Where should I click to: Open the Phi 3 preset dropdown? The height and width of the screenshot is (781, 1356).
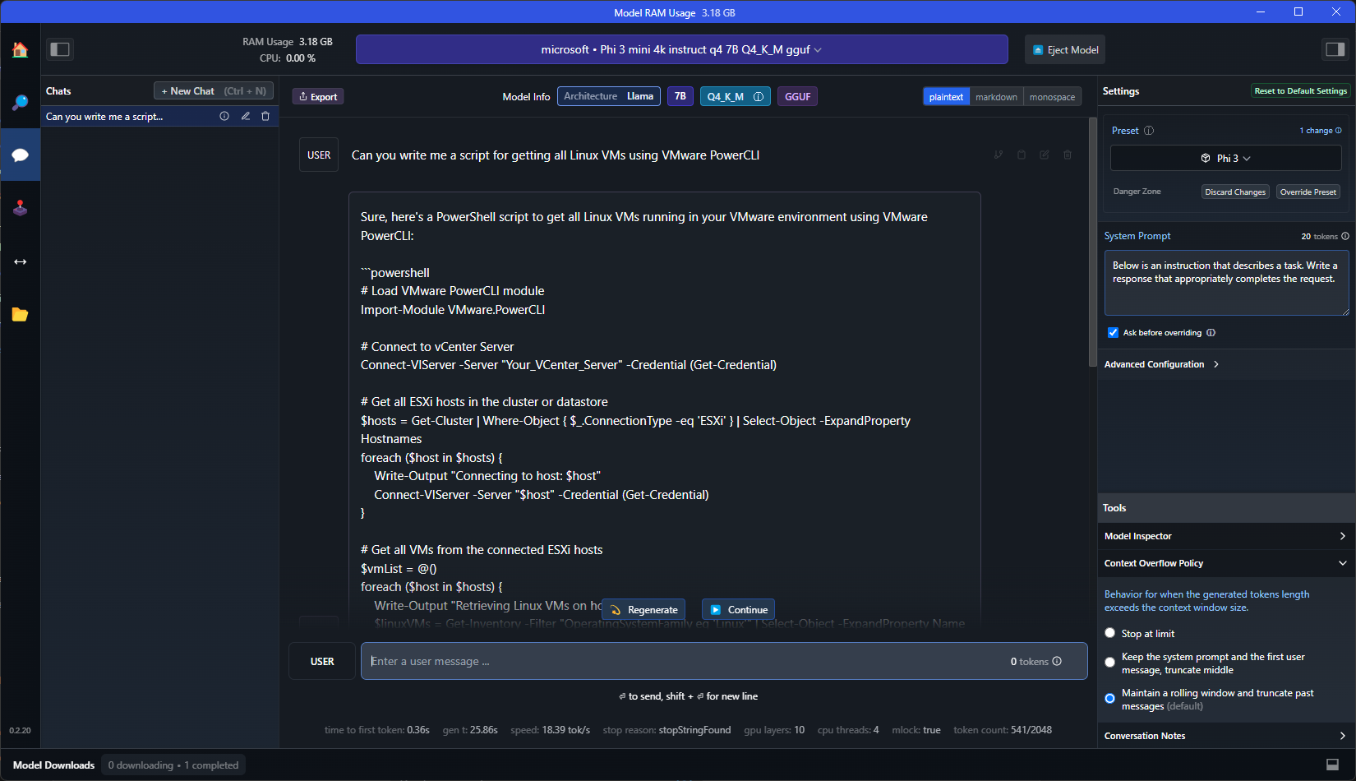(x=1225, y=158)
